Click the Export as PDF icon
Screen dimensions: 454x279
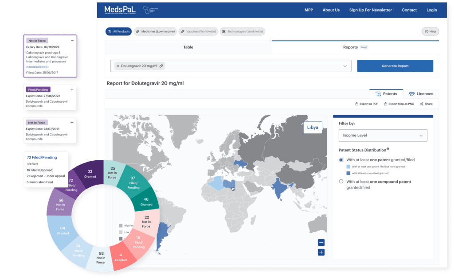pyautogui.click(x=357, y=104)
